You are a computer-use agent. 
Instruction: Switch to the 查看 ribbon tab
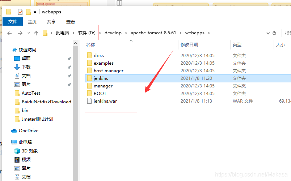coord(71,22)
